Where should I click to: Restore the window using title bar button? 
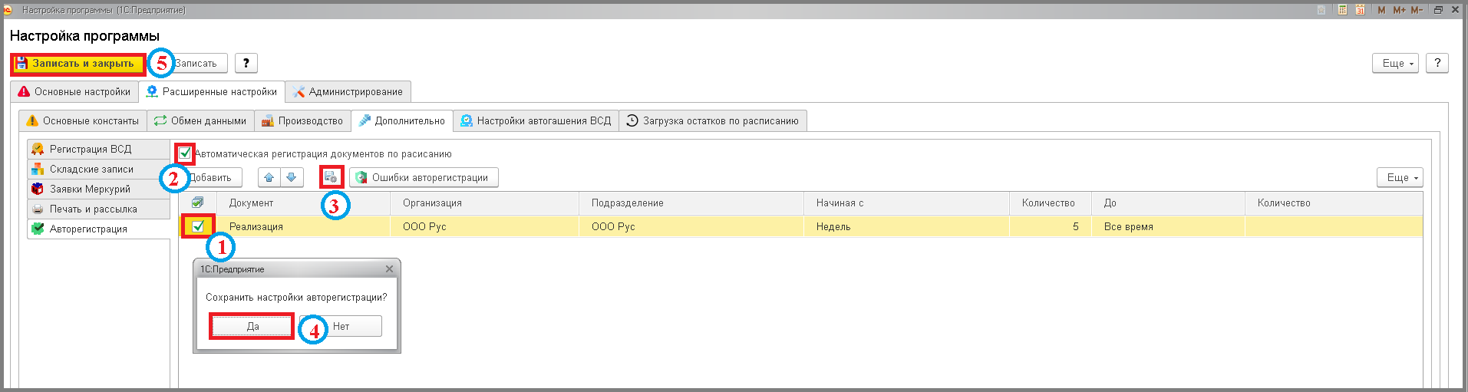pyautogui.click(x=1438, y=10)
